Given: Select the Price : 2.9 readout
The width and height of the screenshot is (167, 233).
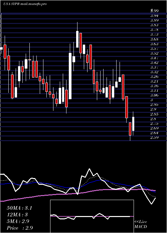Looking at the screenshot, I should (x=20, y=228).
